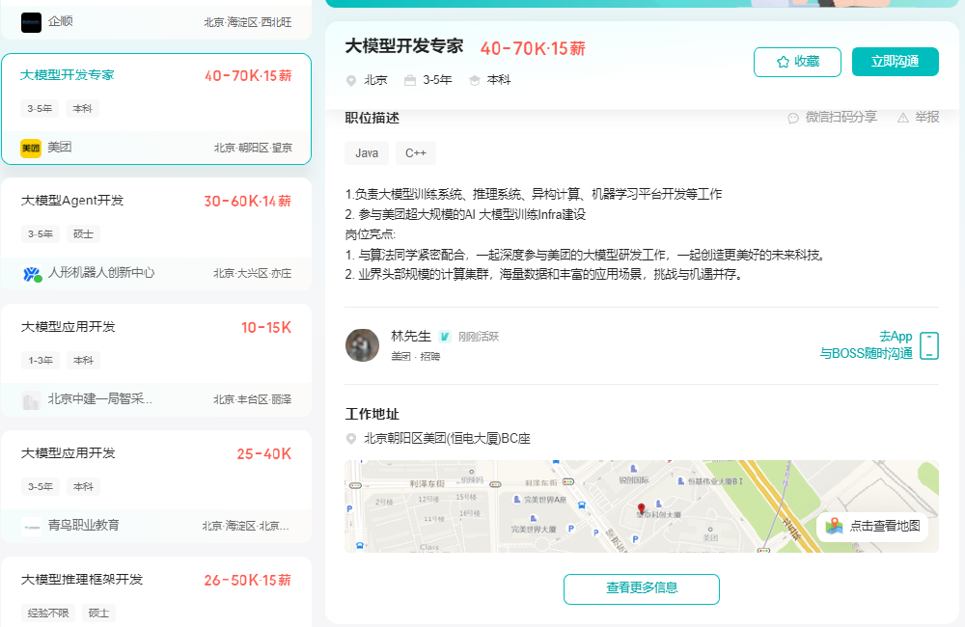Screen dimensions: 965x627
Task: Click the 青鸟职业教育 company logo
Action: click(30, 526)
